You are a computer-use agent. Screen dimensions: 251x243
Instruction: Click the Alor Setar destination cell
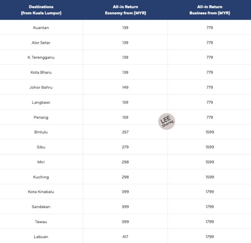(41, 43)
